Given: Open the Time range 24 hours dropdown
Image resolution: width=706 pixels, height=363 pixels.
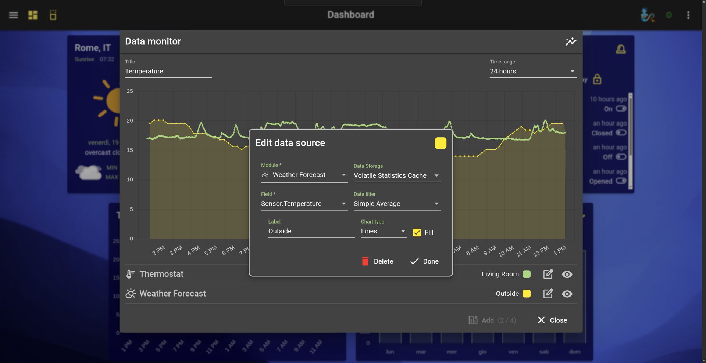Looking at the screenshot, I should tap(532, 71).
